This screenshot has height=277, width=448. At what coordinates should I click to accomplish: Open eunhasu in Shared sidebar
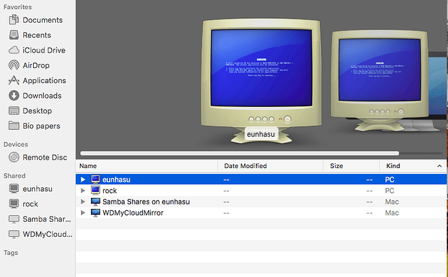(x=31, y=189)
